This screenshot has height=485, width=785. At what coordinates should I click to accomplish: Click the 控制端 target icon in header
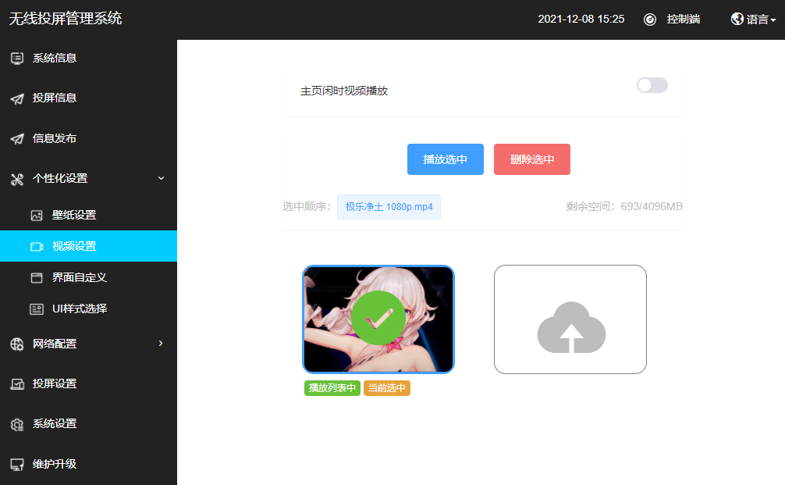[650, 20]
